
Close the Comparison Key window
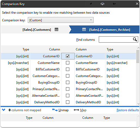pos(137,4)
